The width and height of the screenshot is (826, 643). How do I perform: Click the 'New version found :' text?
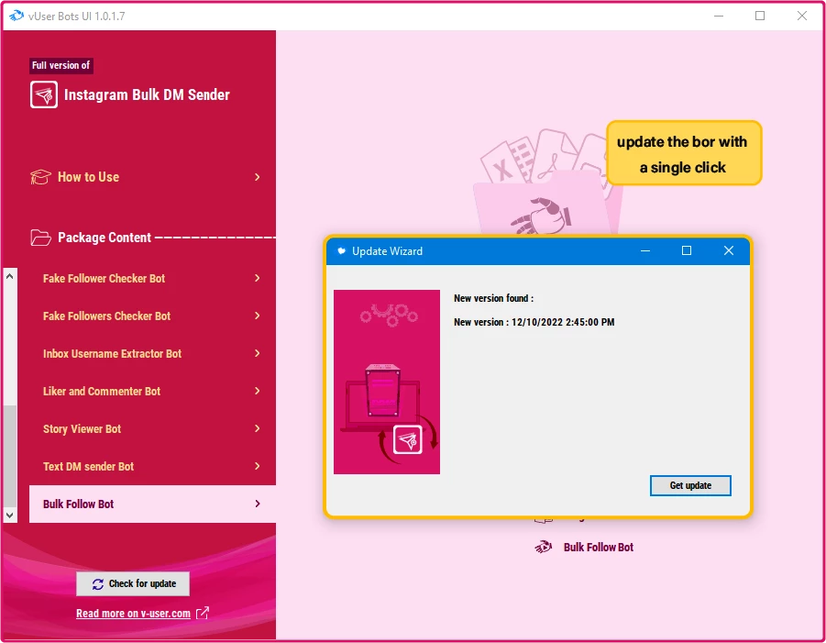[493, 298]
